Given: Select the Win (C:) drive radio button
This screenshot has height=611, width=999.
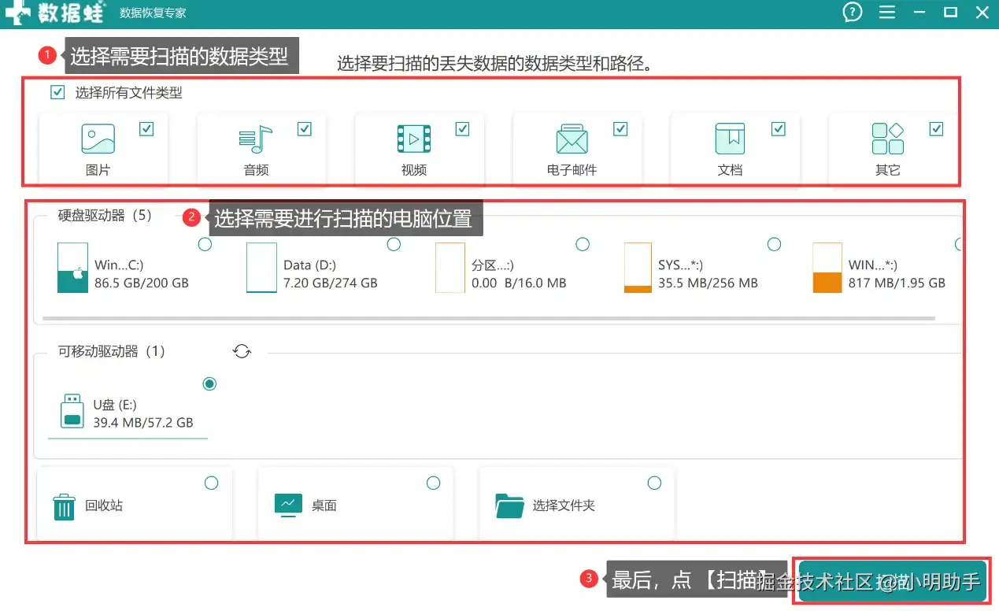Looking at the screenshot, I should (x=205, y=245).
